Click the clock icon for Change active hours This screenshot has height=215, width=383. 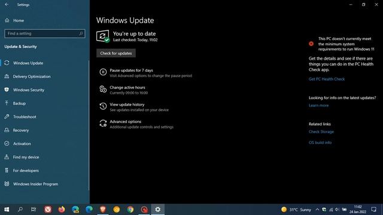103,89
